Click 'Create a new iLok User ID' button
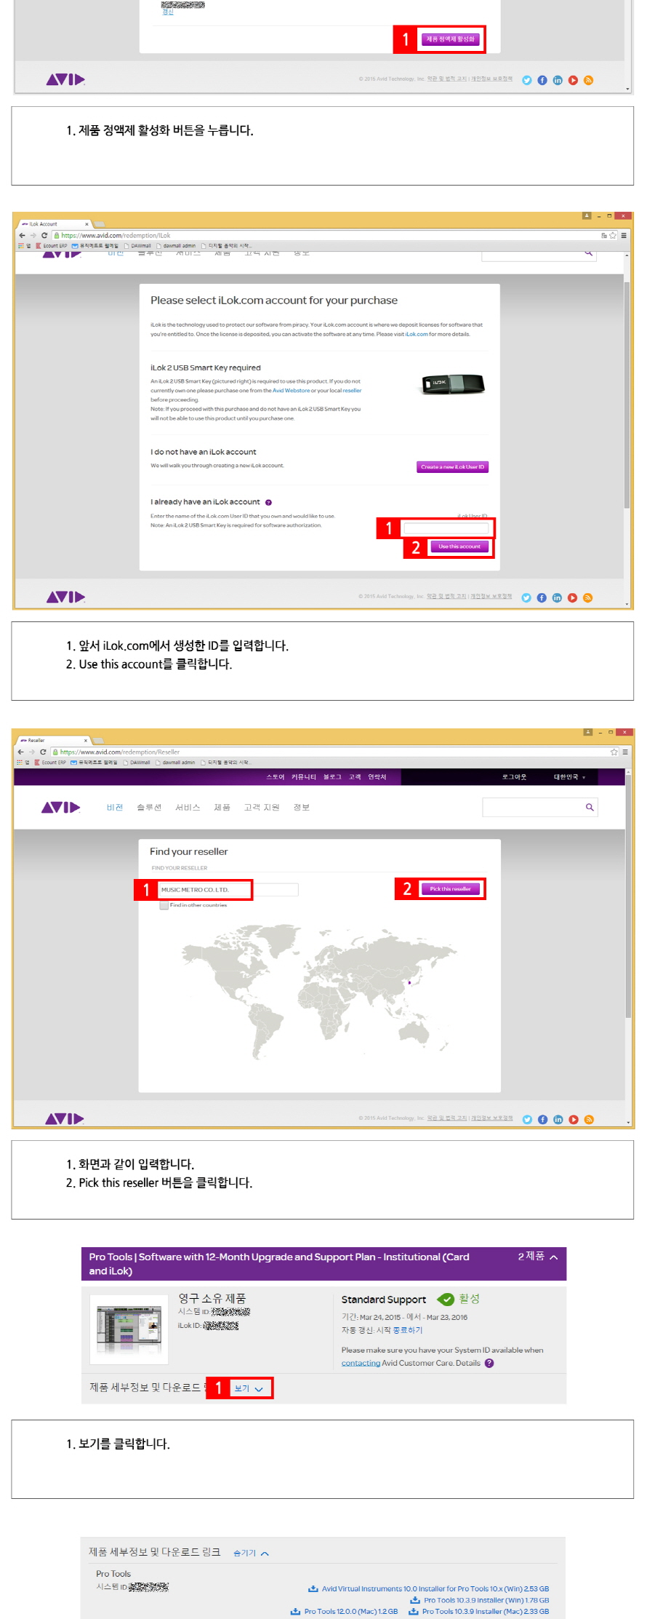 452,467
